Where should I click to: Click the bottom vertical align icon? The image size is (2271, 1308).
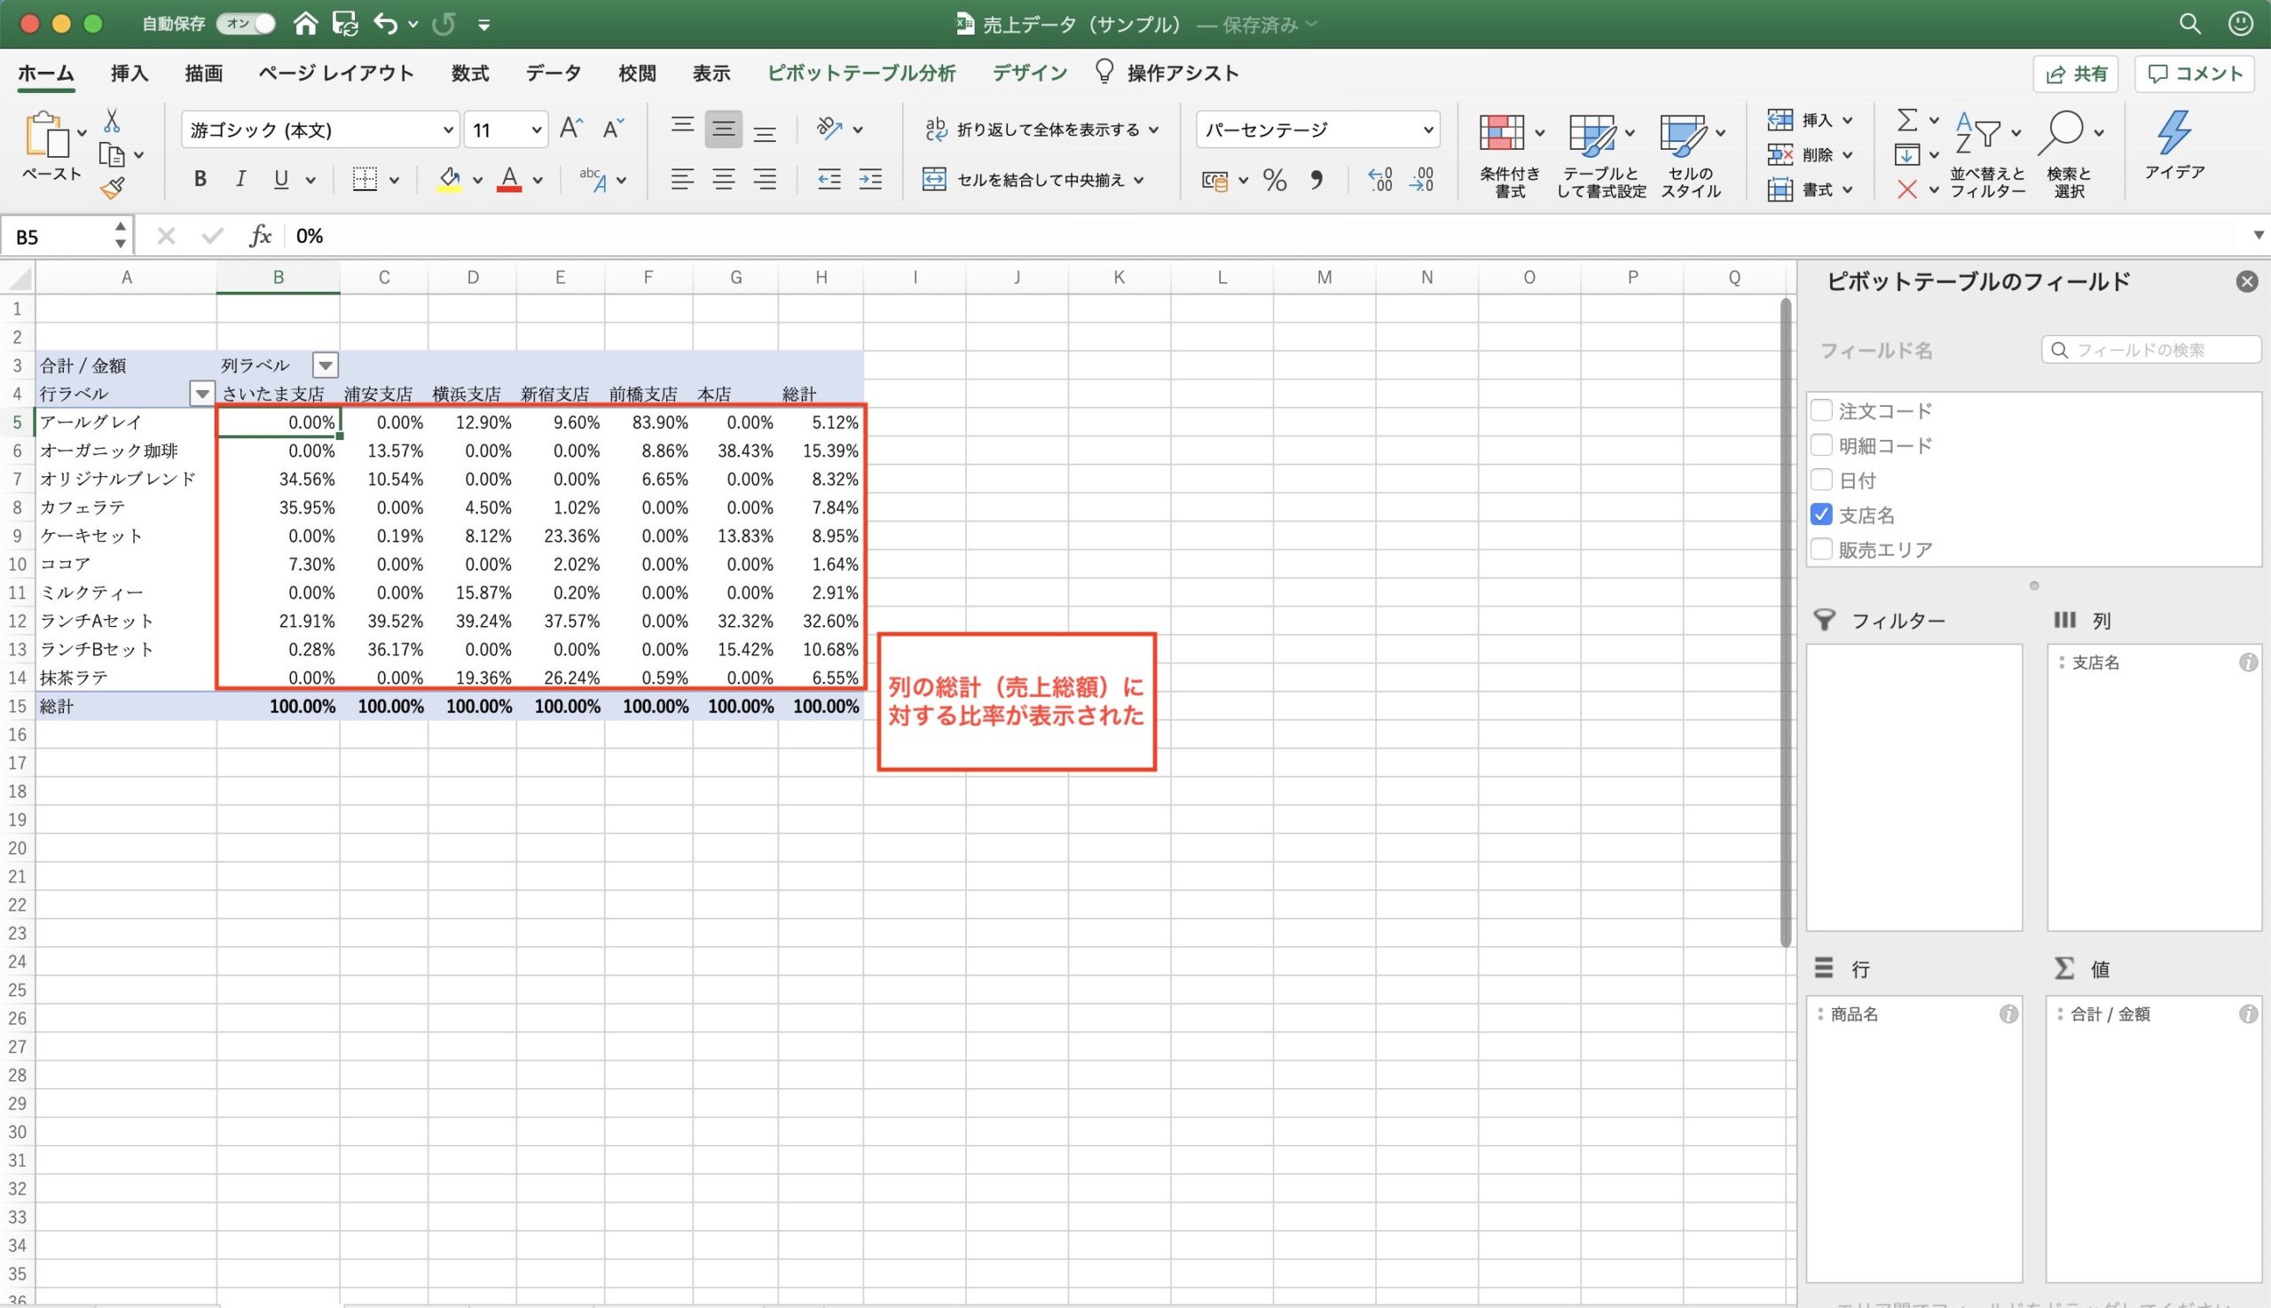(x=765, y=132)
